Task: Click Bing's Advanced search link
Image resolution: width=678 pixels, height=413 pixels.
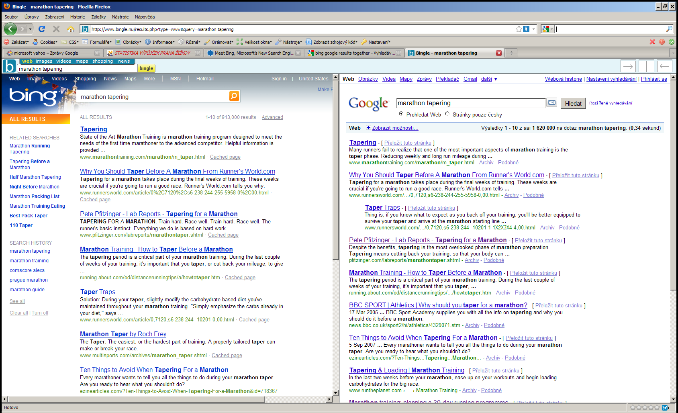Action: click(x=272, y=117)
